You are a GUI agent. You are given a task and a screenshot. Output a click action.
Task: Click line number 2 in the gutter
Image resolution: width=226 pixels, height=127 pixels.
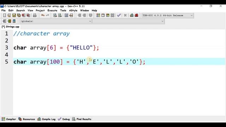(x=7, y=41)
